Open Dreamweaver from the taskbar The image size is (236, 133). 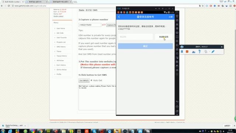(x=48, y=131)
